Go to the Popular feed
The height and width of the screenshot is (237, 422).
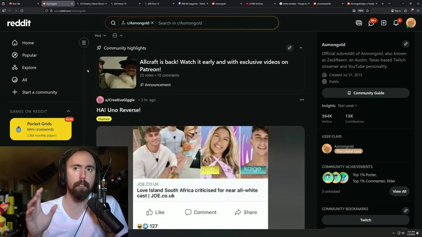(29, 55)
